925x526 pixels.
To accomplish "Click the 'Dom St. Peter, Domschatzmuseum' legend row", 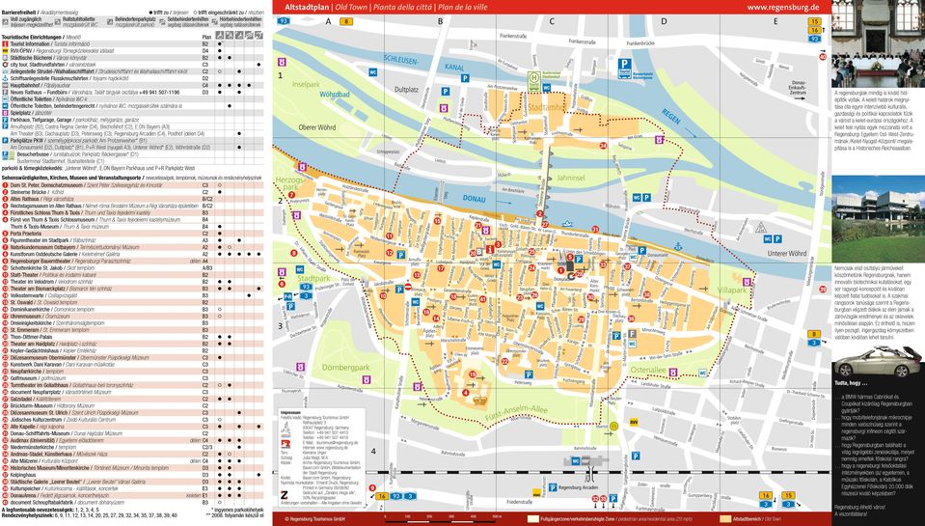I will (132, 184).
